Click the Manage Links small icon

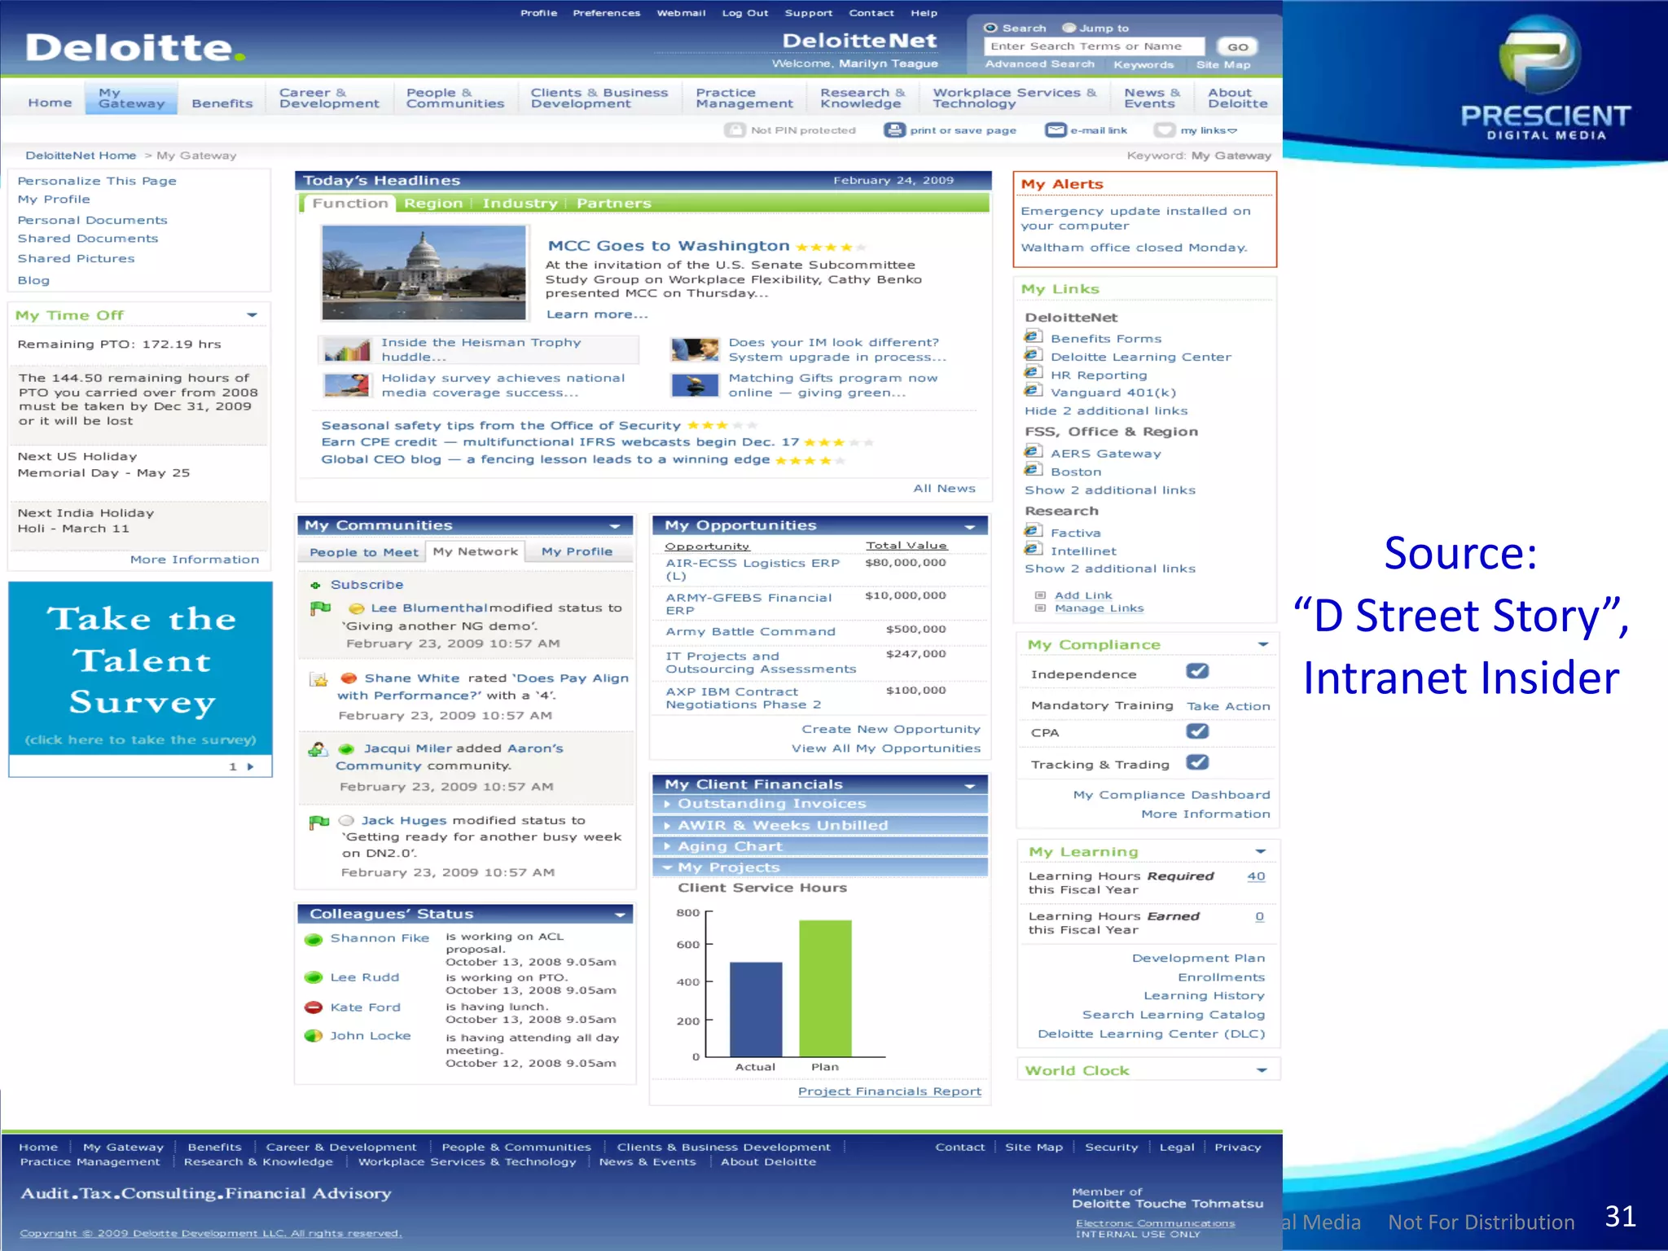coord(1040,608)
